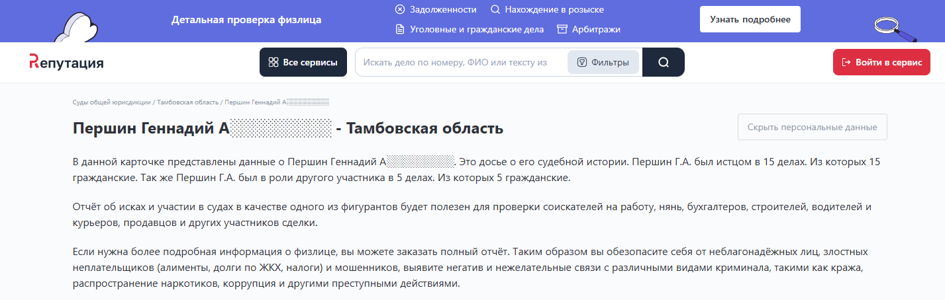Click the filter funnel icon
Screen dimensions: 945x300
582,62
